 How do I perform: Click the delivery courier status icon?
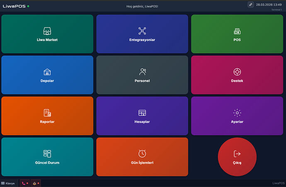pyautogui.click(x=36, y=183)
